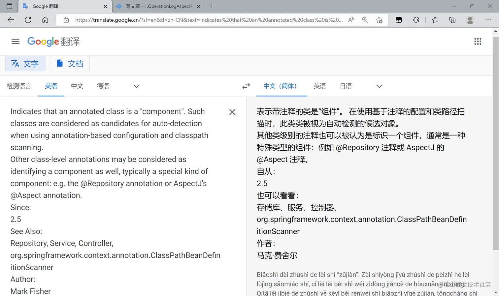This screenshot has width=499, height=296.
Task: Close the Google 翻译 tab
Action: tap(105, 6)
